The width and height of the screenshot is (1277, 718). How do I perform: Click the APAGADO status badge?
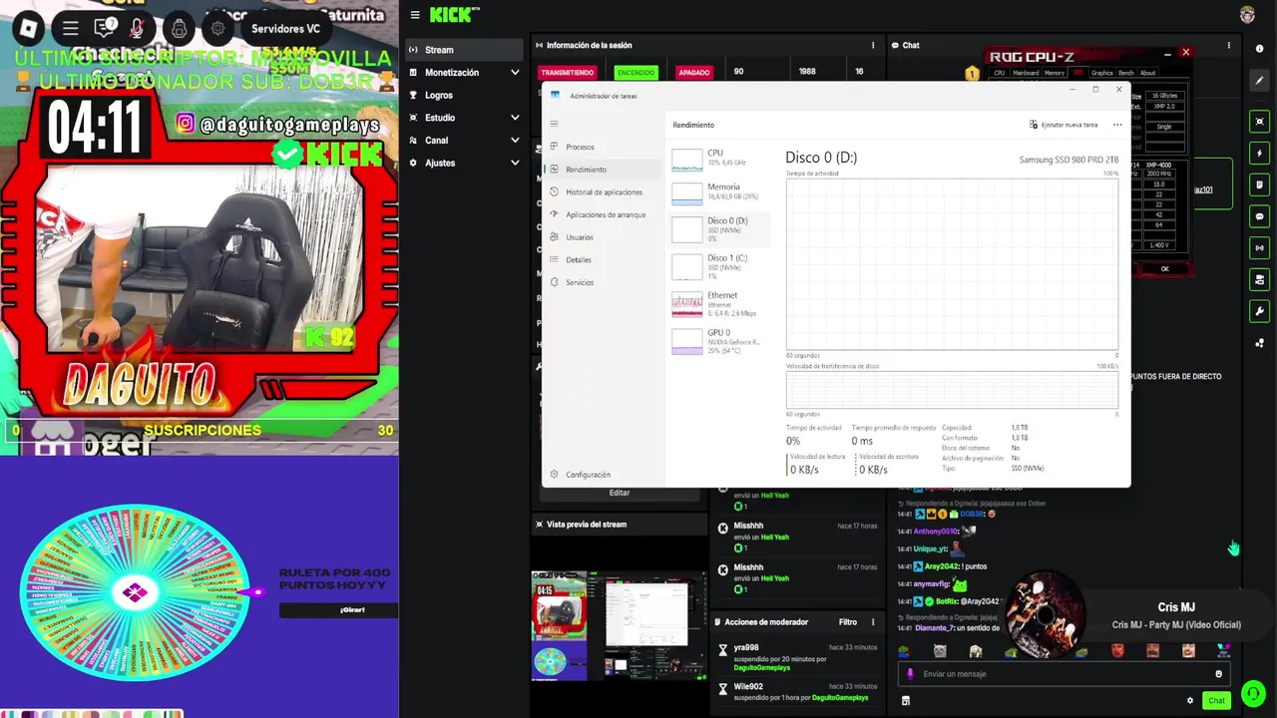(x=693, y=73)
